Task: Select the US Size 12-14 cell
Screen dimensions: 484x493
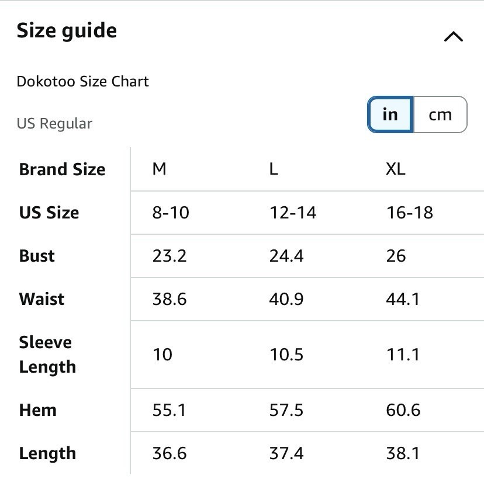Action: click(293, 212)
